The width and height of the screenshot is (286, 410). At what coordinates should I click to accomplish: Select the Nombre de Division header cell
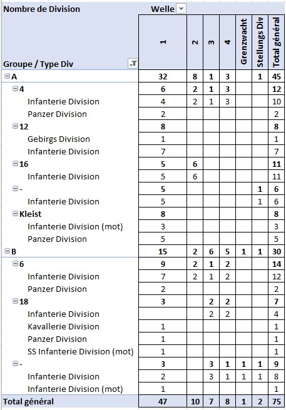coord(41,9)
